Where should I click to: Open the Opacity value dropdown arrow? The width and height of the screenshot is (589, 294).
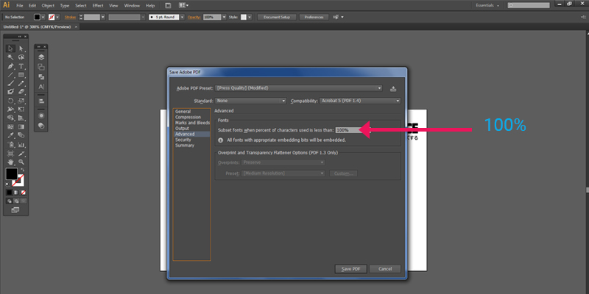point(225,17)
